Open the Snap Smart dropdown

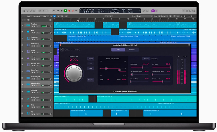click(x=145, y=16)
